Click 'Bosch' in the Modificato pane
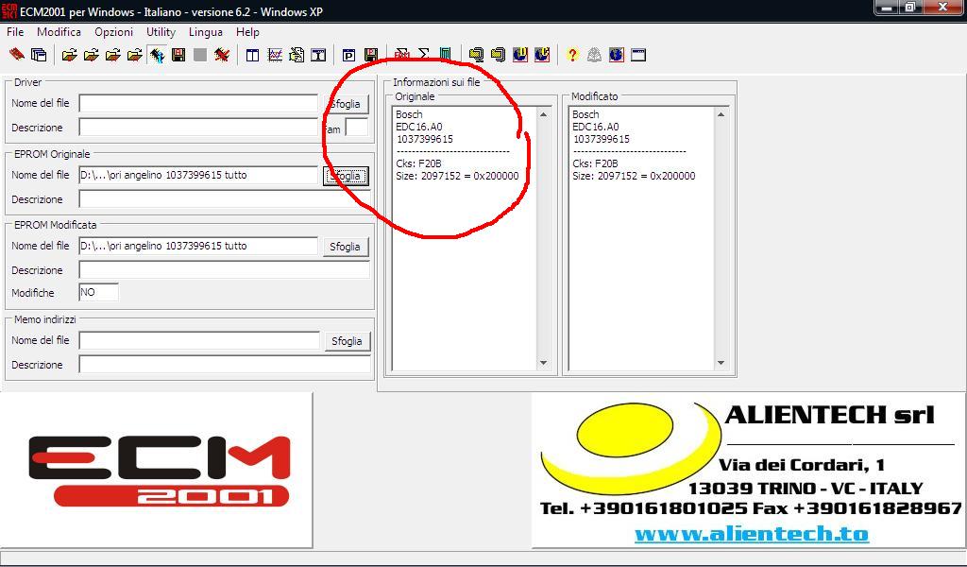This screenshot has width=967, height=567. click(585, 114)
